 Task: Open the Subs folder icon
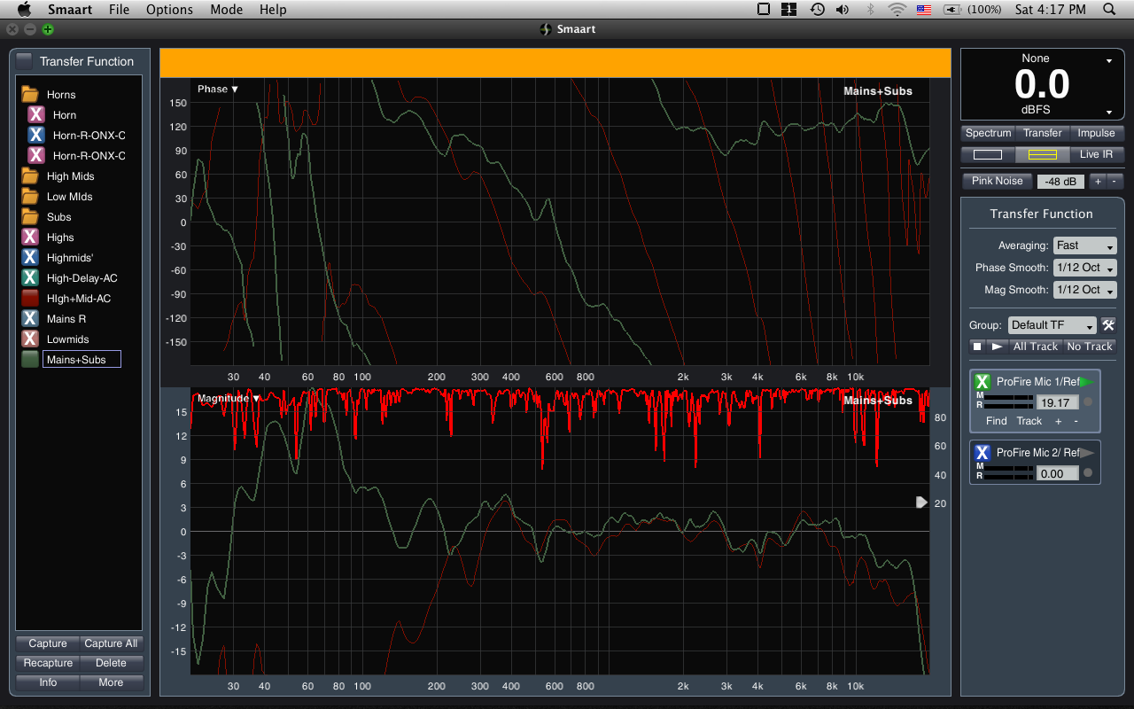pos(30,216)
